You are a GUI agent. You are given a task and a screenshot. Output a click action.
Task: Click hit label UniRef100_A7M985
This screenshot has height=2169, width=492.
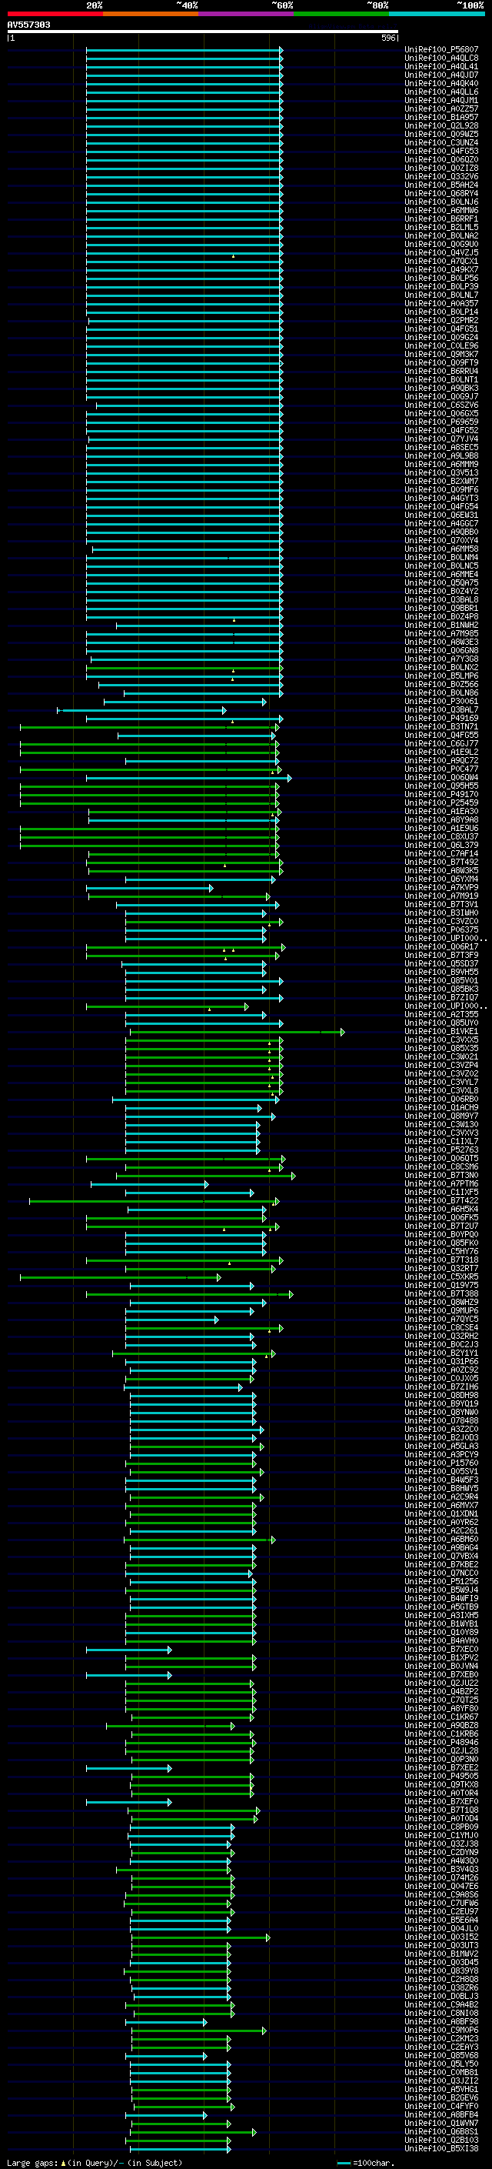[x=441, y=634]
